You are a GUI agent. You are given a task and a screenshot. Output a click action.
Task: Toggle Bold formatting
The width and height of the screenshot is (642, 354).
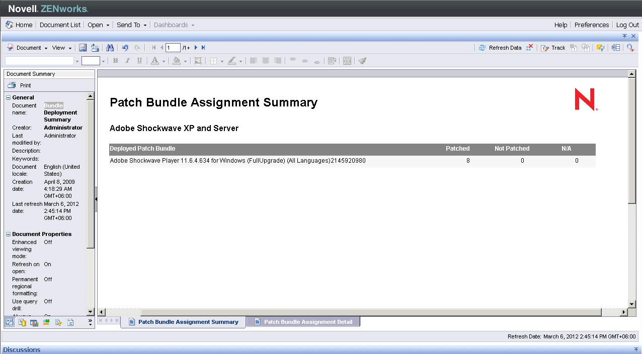tap(116, 61)
